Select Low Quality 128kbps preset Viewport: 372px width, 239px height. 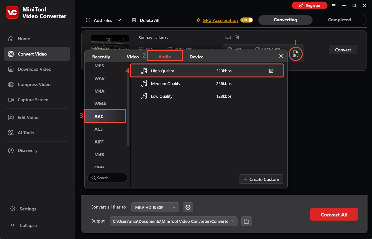coord(207,96)
